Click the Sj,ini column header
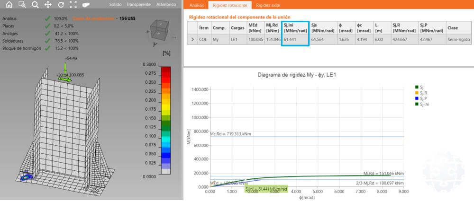This screenshot has height=202, width=474. pyautogui.click(x=295, y=28)
